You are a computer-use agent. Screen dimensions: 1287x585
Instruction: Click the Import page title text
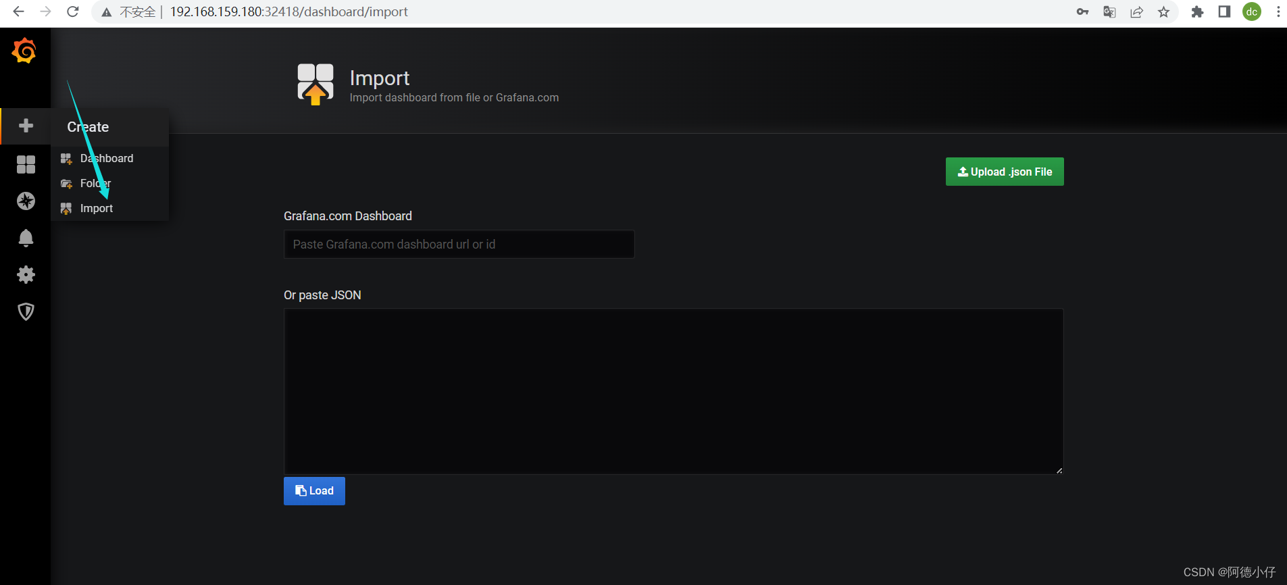[x=380, y=78]
